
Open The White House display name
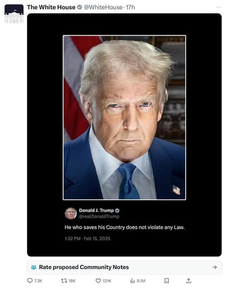click(x=51, y=7)
